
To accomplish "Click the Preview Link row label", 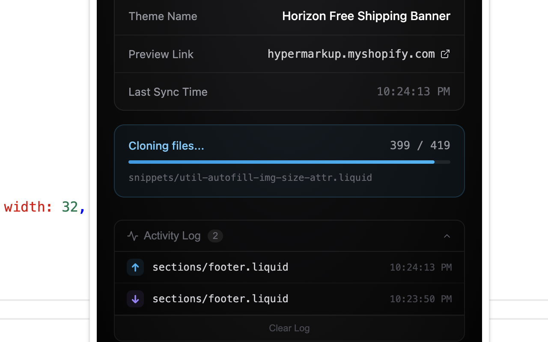I will [161, 54].
